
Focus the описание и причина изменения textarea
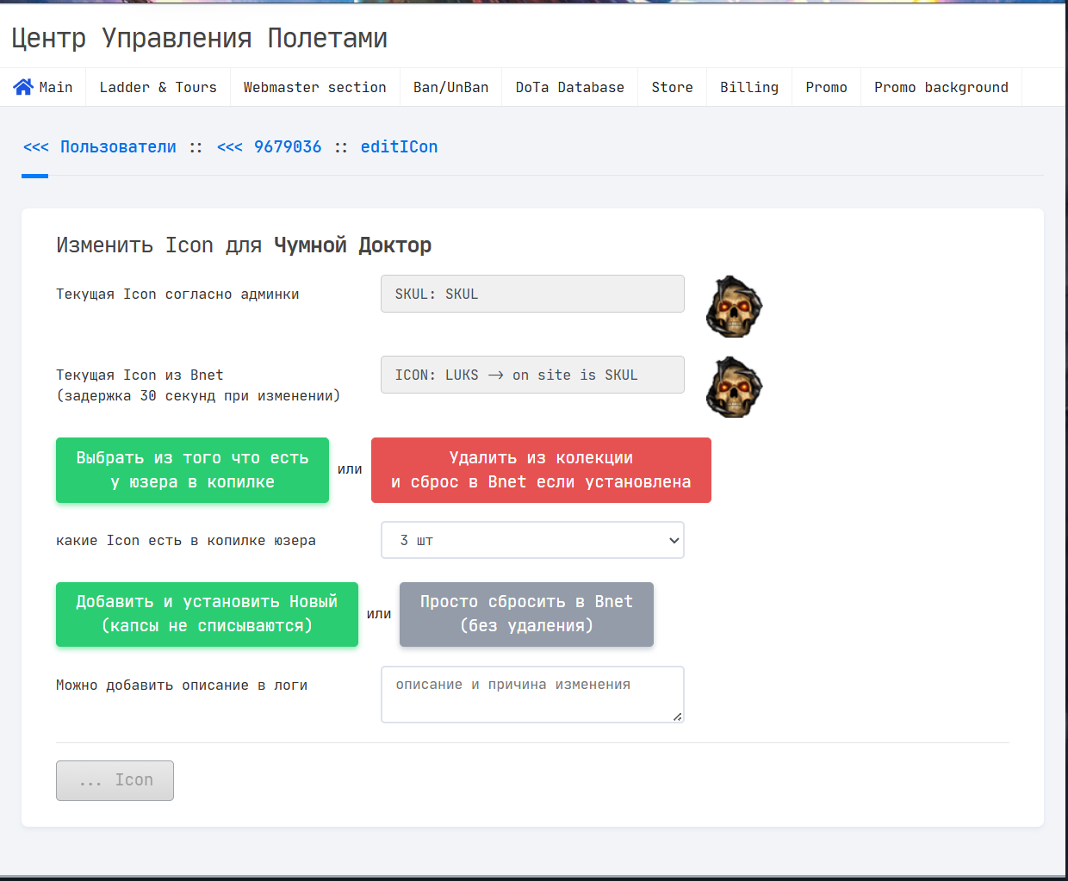tap(532, 694)
